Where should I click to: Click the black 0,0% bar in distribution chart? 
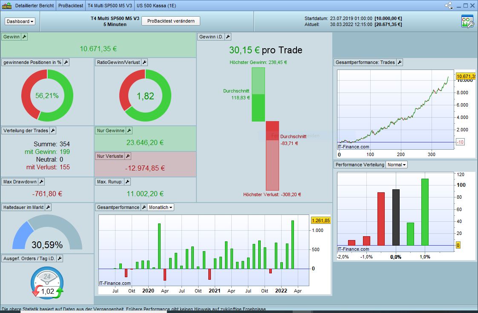[396, 217]
